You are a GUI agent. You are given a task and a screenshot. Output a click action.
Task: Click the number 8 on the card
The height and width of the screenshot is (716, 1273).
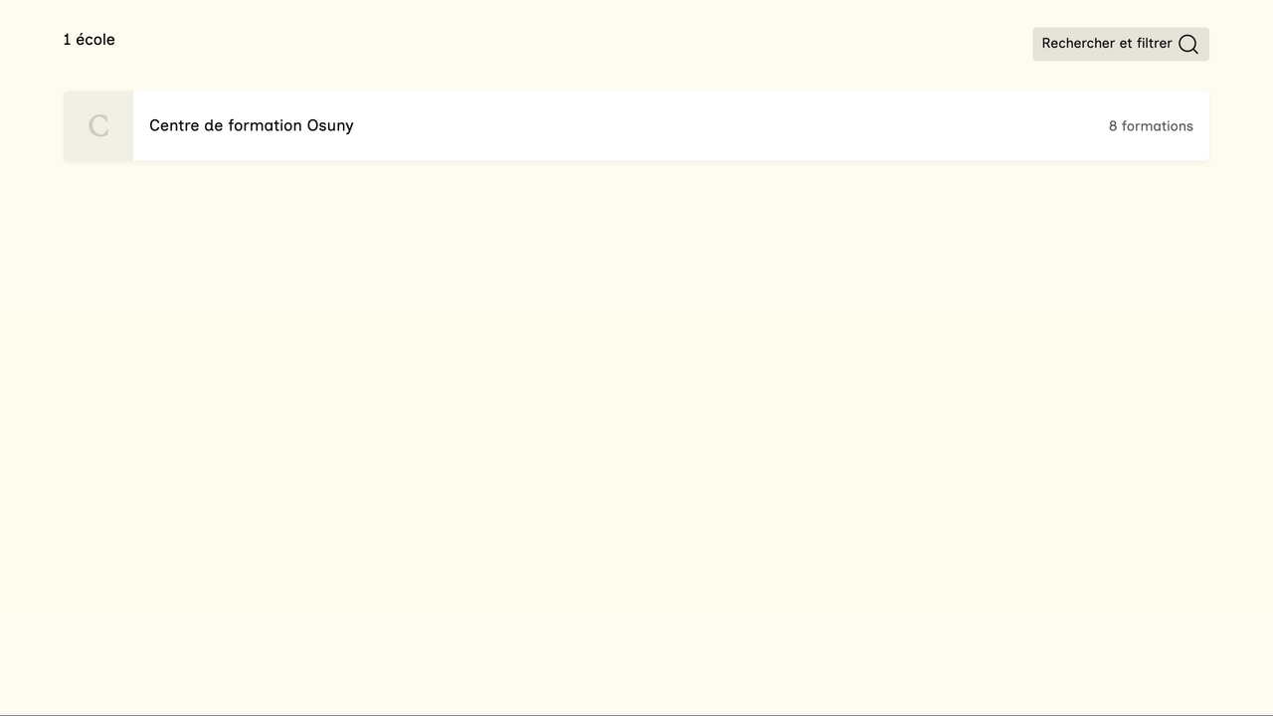click(1113, 126)
